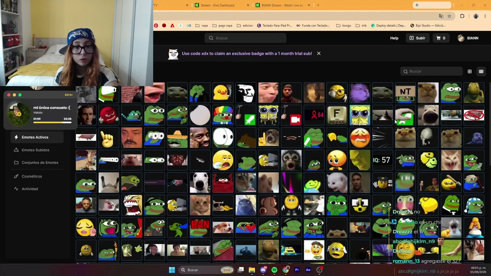Open the pags ropa bookmarks folder
This screenshot has height=276, width=491.
(222, 26)
